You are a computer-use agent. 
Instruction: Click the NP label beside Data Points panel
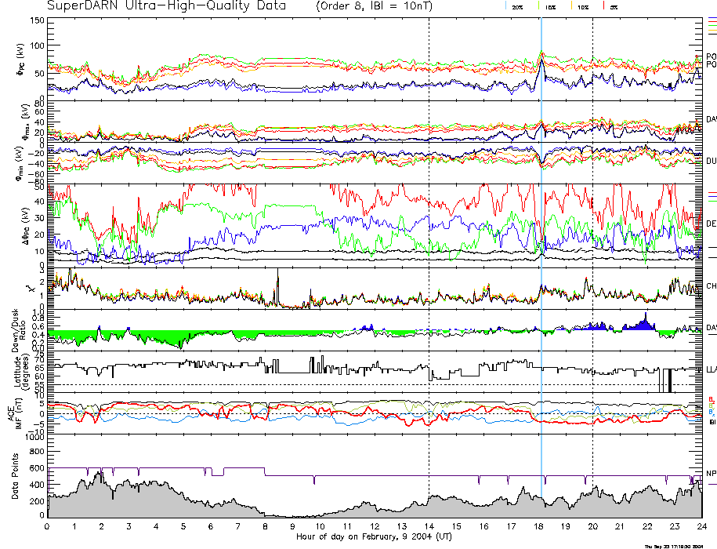click(x=711, y=474)
